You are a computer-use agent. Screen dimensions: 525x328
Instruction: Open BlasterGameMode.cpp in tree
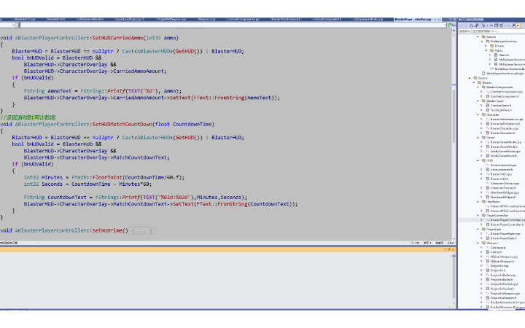(506, 142)
